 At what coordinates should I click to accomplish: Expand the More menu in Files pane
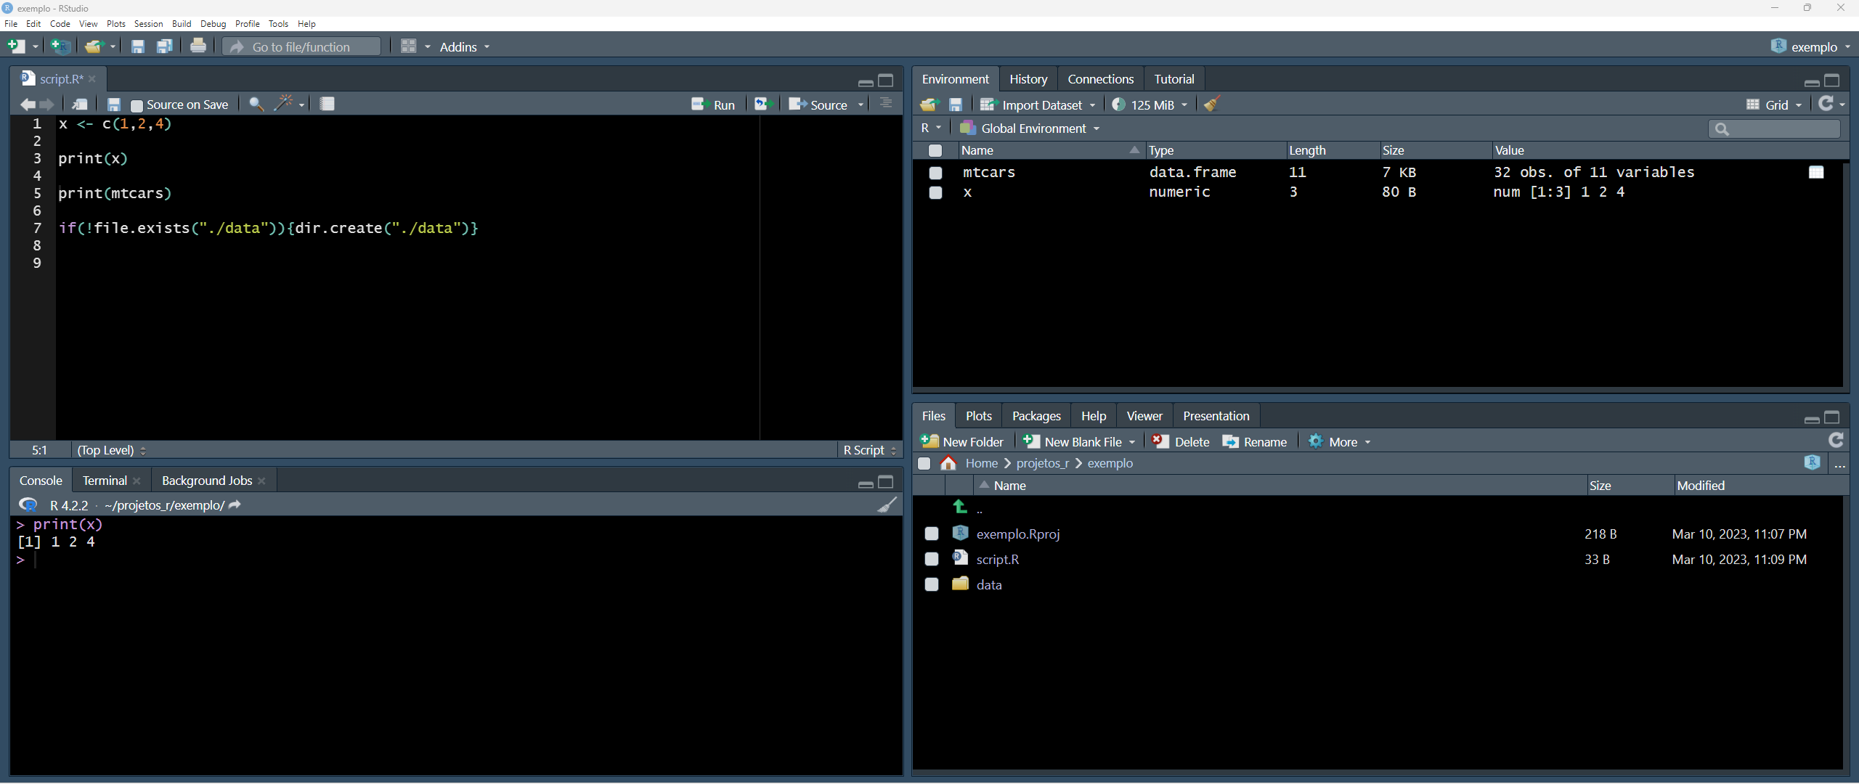pyautogui.click(x=1341, y=441)
